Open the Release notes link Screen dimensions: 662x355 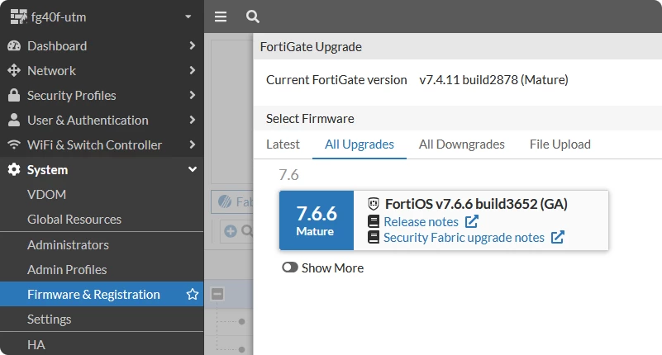pos(421,221)
